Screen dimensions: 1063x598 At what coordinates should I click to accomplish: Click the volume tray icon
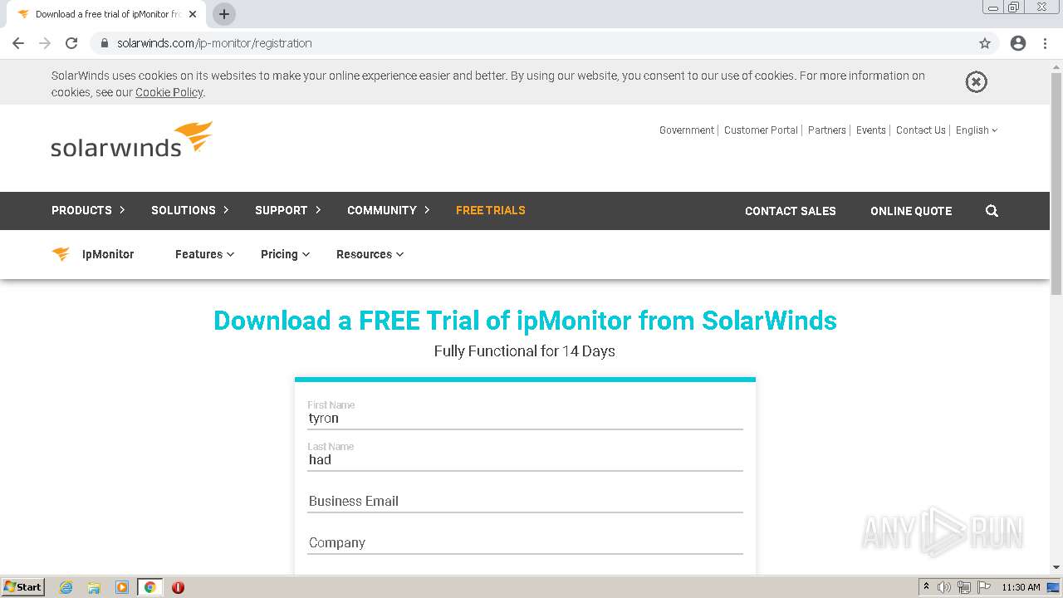944,587
